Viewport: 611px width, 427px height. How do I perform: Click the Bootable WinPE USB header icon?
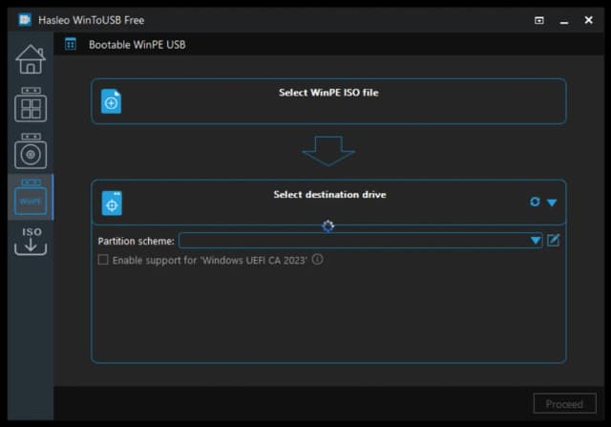pos(71,45)
